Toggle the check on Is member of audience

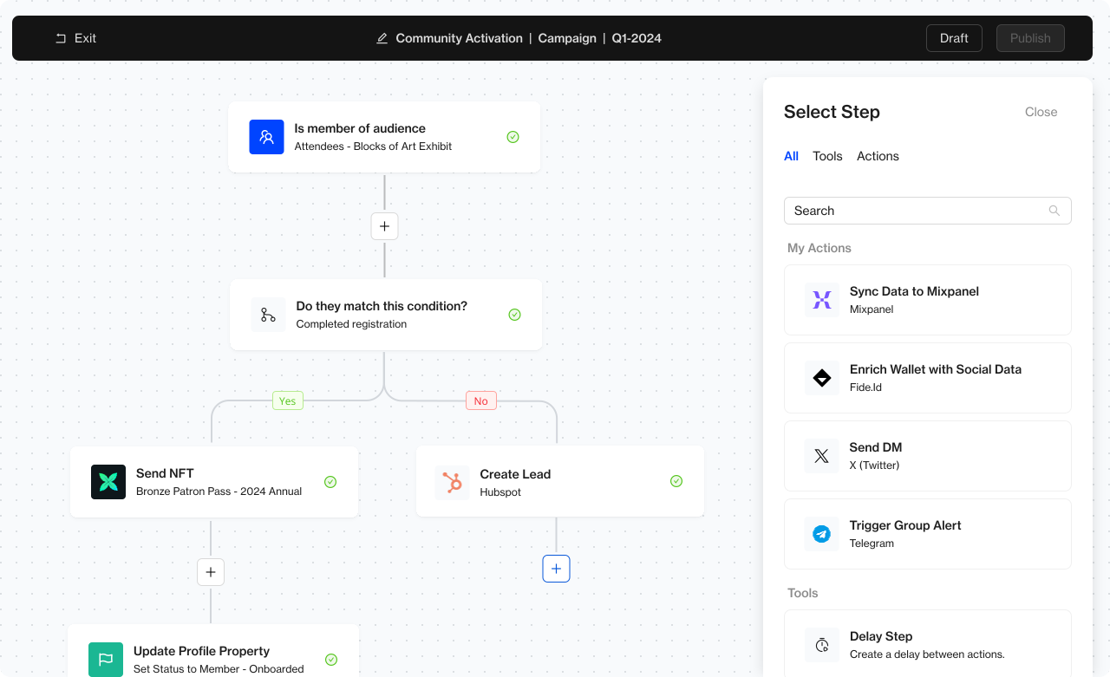513,137
